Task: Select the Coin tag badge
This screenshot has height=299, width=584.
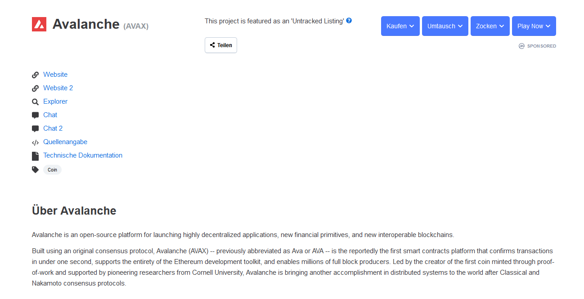Action: 52,170
